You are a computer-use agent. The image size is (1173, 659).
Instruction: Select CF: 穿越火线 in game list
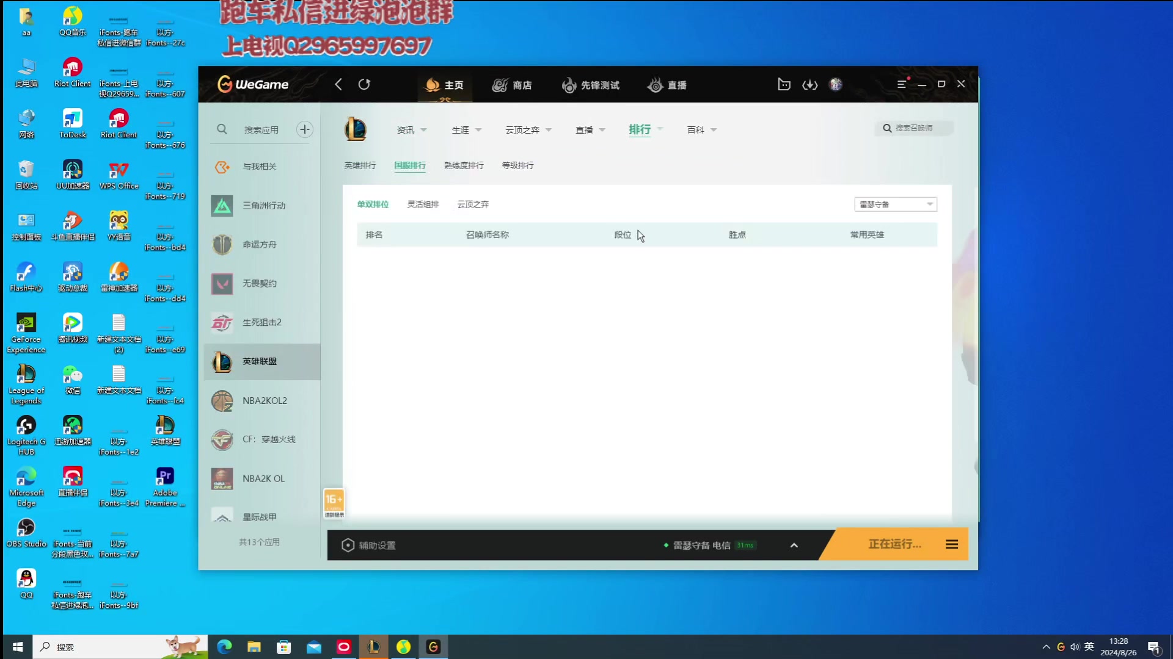(262, 440)
